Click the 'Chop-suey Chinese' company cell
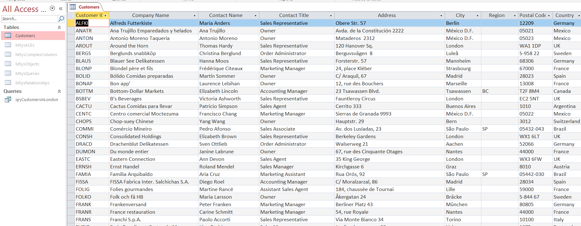 click(154, 121)
